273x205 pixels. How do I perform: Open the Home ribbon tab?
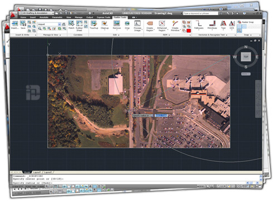pyautogui.click(x=23, y=17)
